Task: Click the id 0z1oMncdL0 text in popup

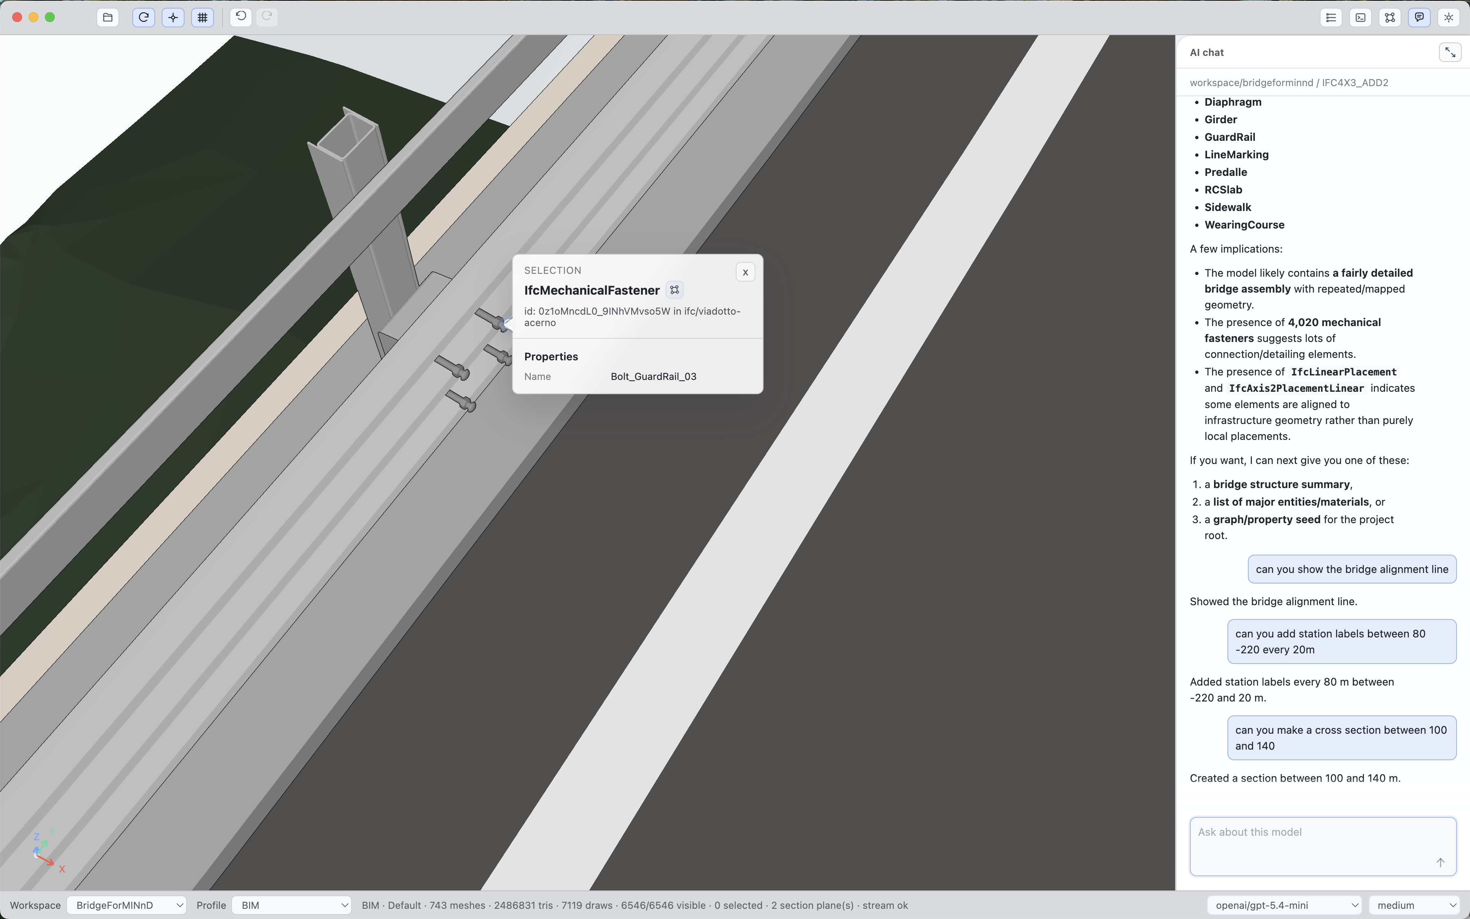Action: point(632,317)
